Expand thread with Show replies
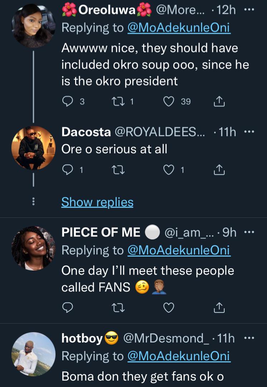Screen dimensions: 267x387 (97, 202)
